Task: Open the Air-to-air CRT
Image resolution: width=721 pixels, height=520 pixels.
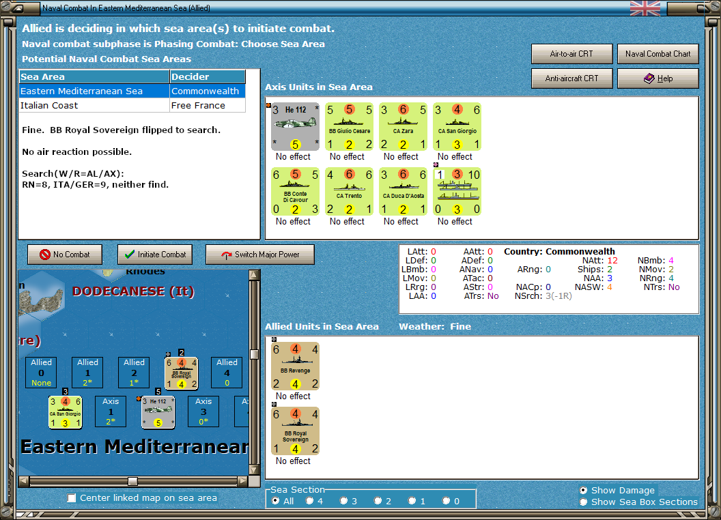Action: [571, 54]
